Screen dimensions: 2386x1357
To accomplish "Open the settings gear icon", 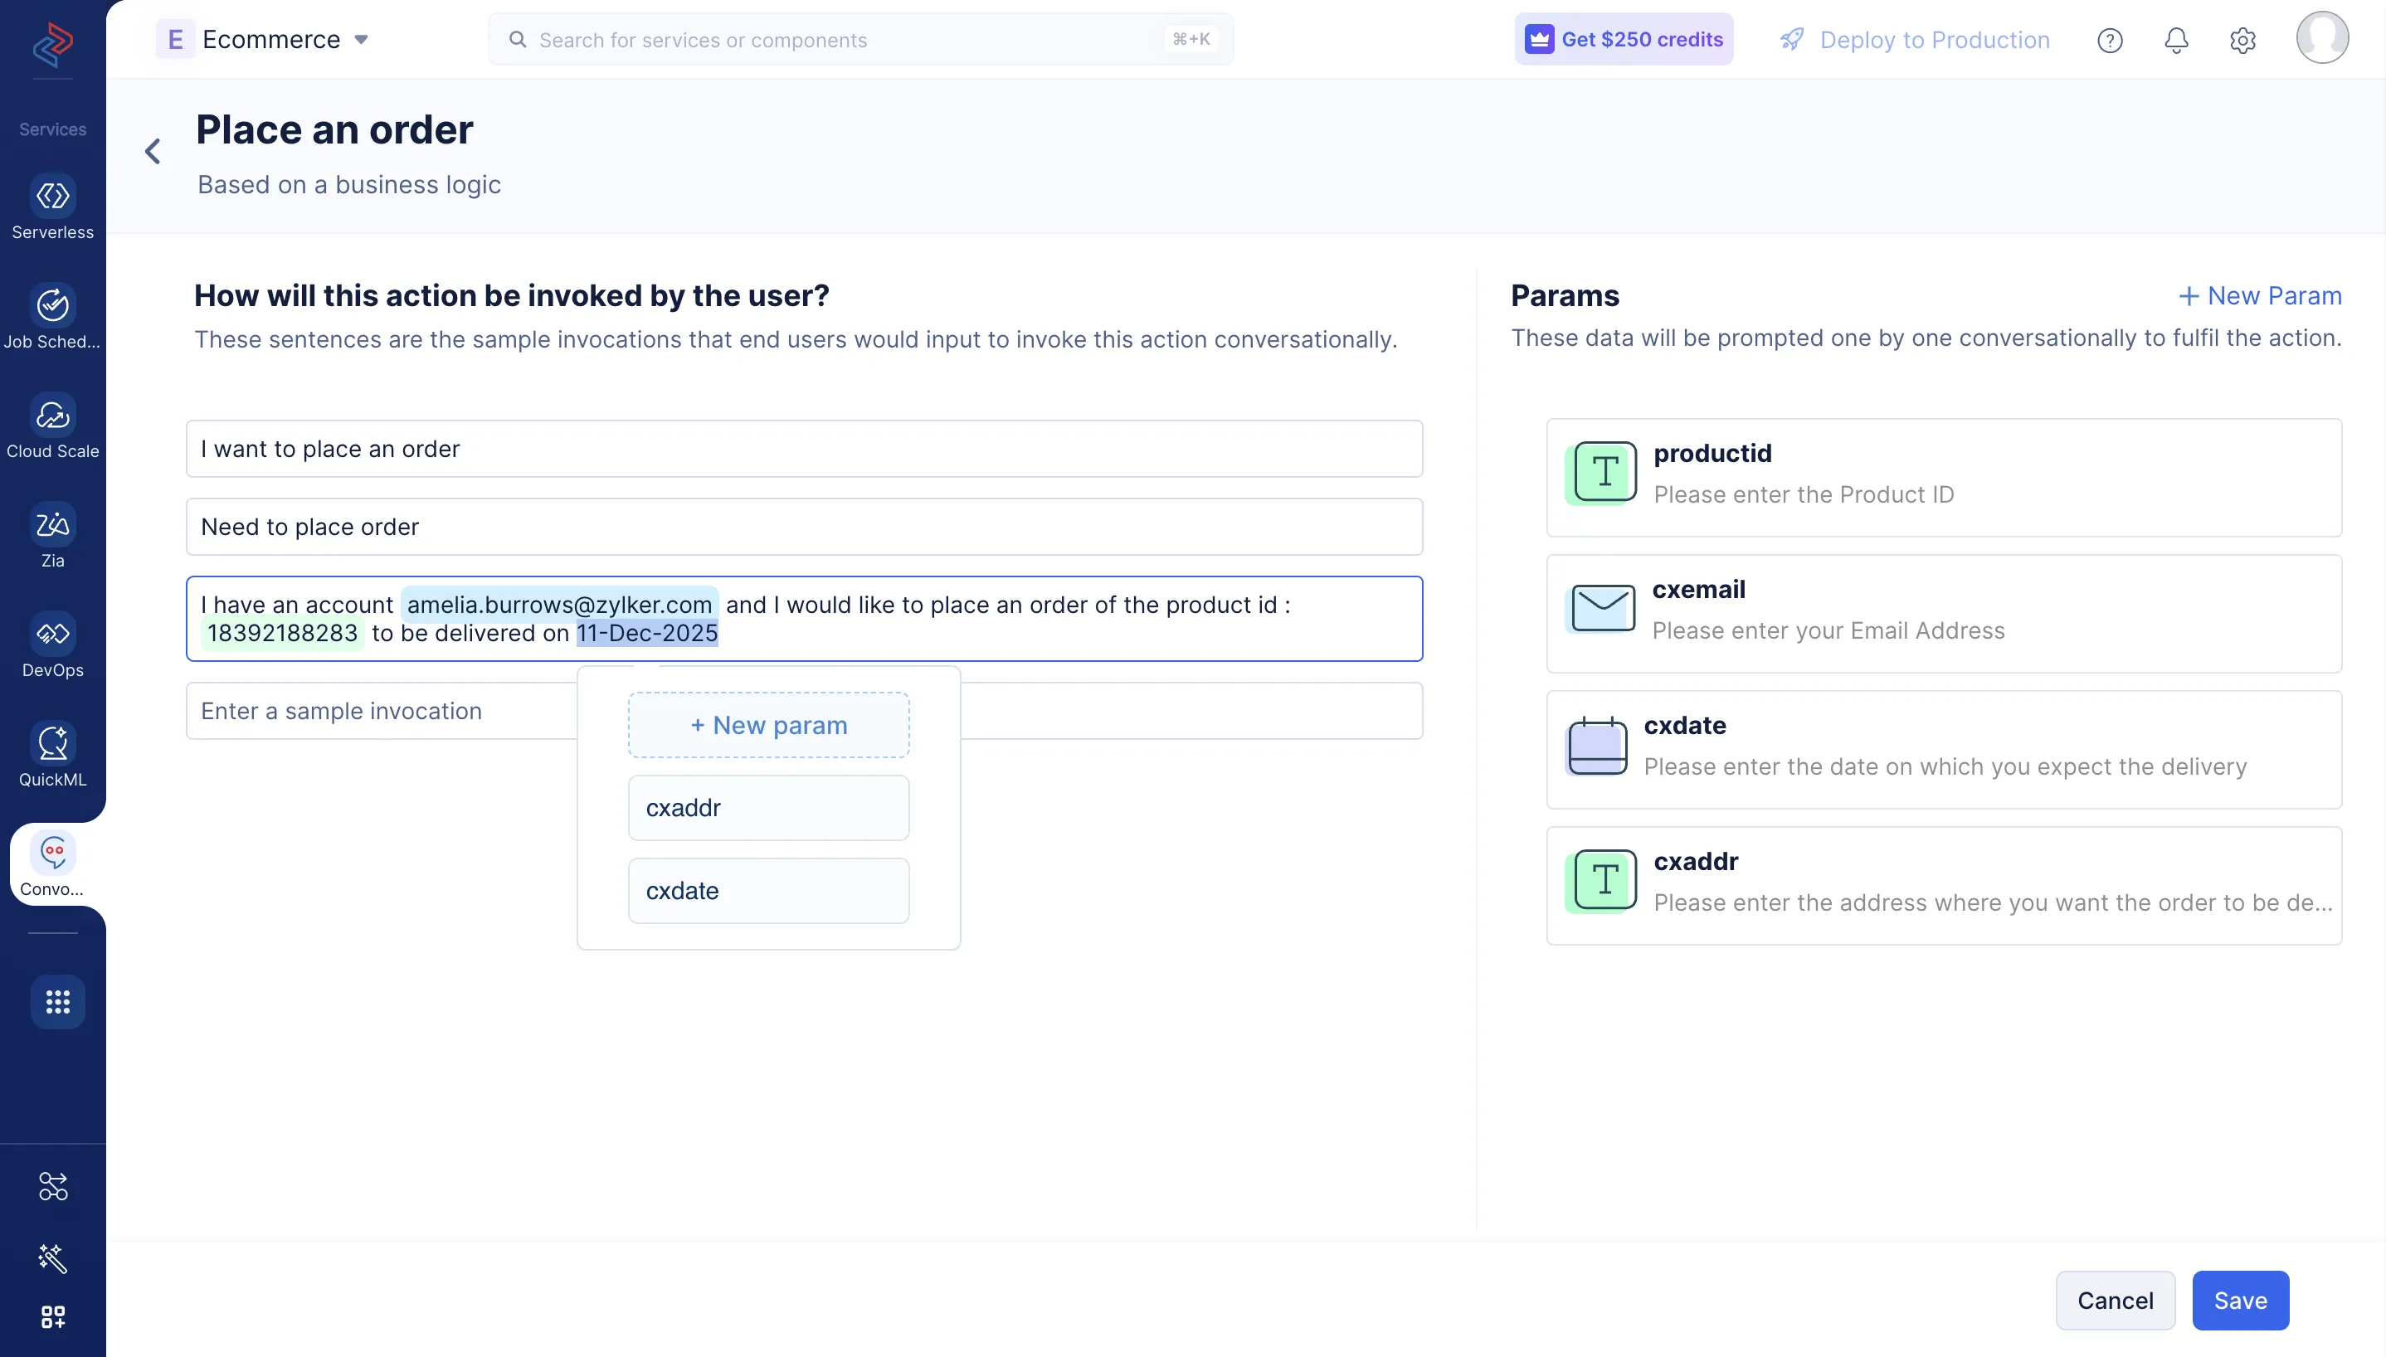I will point(2242,40).
